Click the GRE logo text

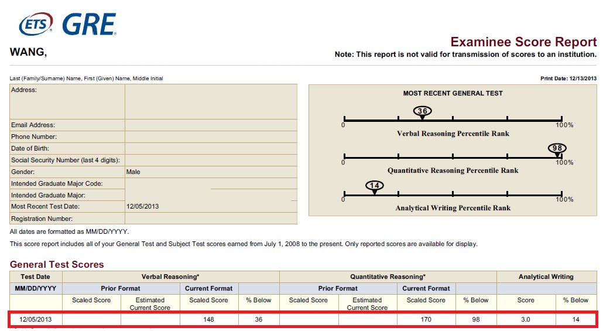click(x=89, y=24)
